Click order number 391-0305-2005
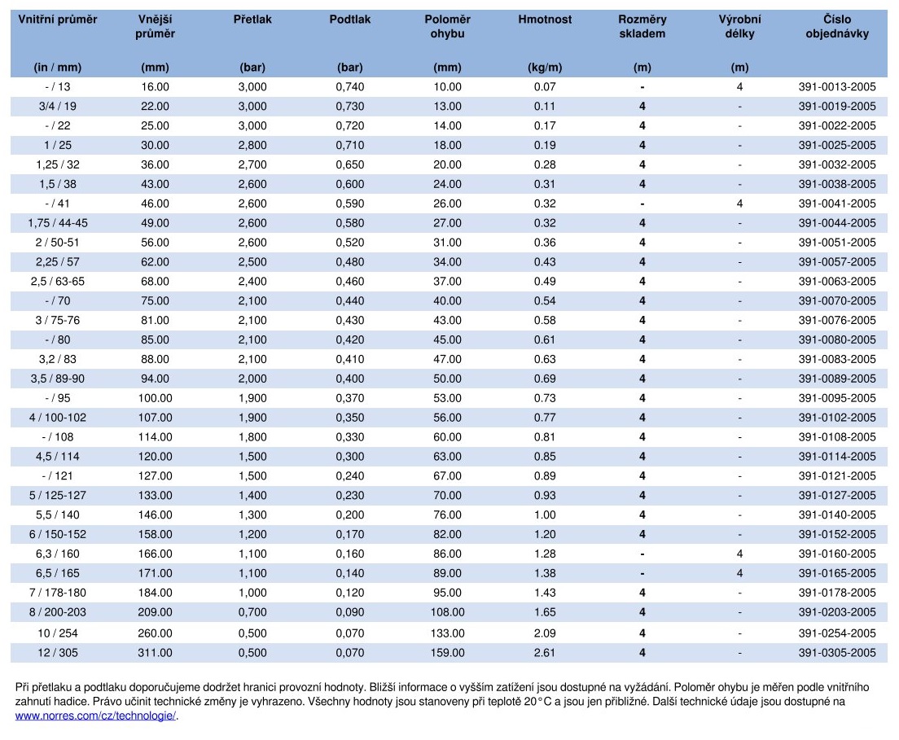This screenshot has height=740, width=899. tap(836, 653)
